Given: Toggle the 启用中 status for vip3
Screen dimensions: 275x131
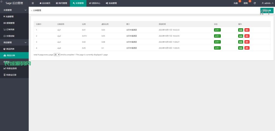Looking at the screenshot, I should (x=217, y=42).
